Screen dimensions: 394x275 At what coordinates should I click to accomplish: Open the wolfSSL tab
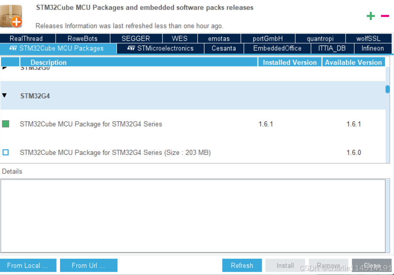tap(369, 38)
